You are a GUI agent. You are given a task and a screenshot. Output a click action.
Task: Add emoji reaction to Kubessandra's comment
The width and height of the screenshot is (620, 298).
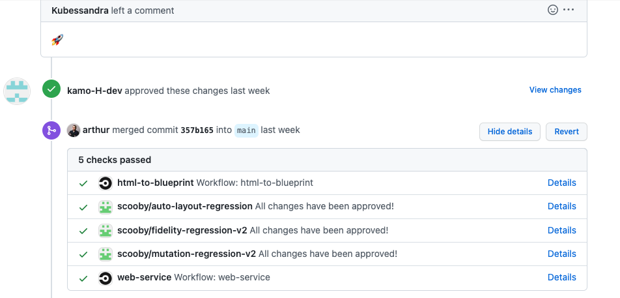point(553,10)
